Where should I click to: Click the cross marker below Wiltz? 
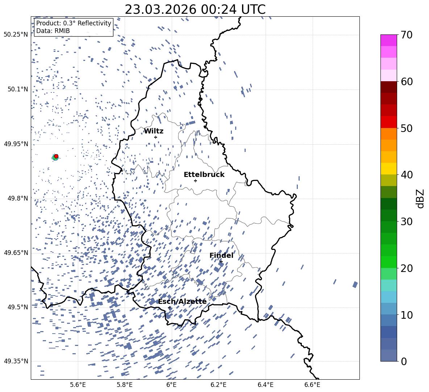tap(155, 137)
